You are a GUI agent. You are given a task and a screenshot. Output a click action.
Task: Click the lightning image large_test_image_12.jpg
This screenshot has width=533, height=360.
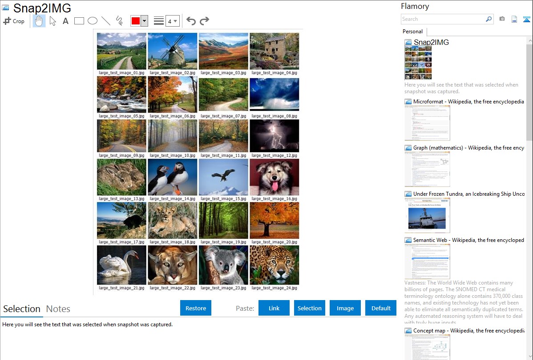pyautogui.click(x=275, y=136)
